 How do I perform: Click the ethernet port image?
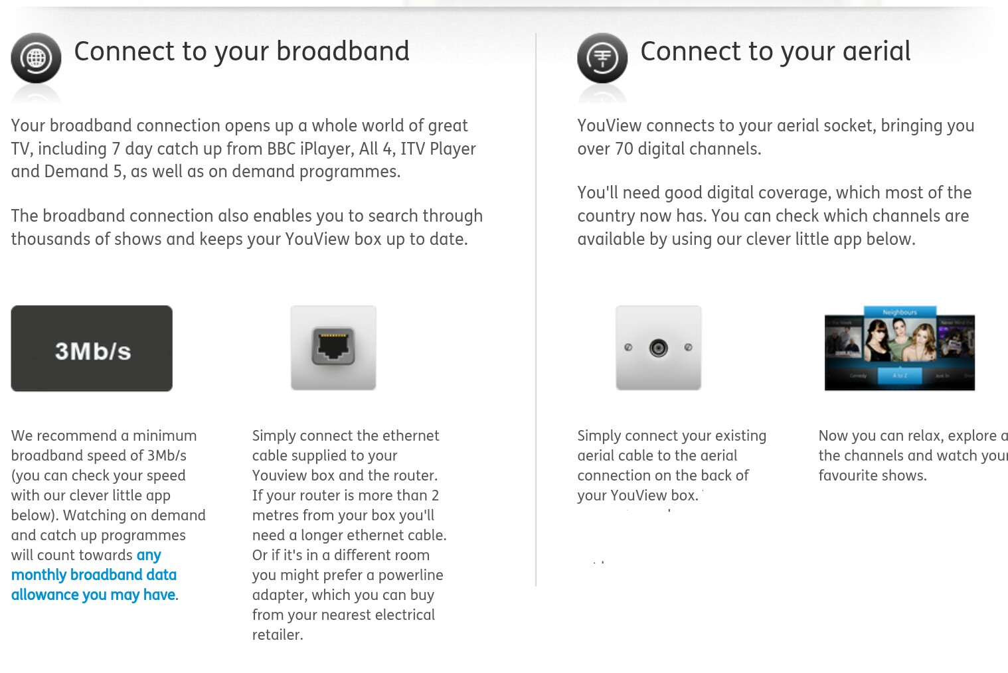333,348
